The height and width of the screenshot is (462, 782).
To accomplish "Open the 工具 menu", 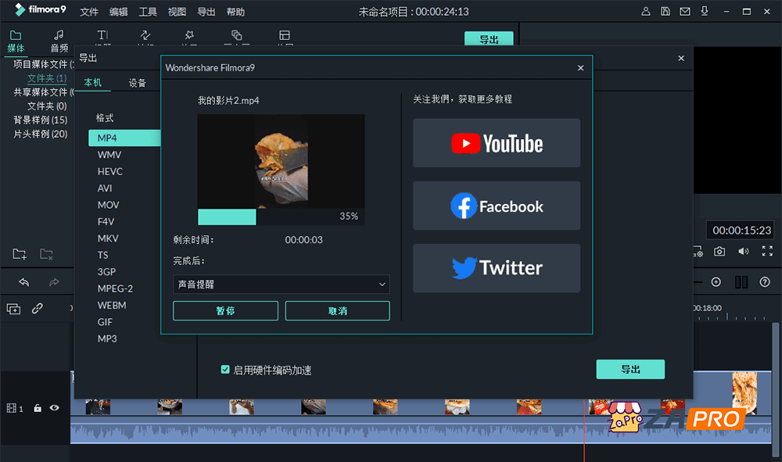I will pos(149,12).
